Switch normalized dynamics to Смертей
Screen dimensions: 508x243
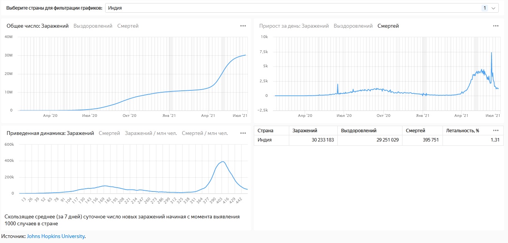click(x=109, y=133)
